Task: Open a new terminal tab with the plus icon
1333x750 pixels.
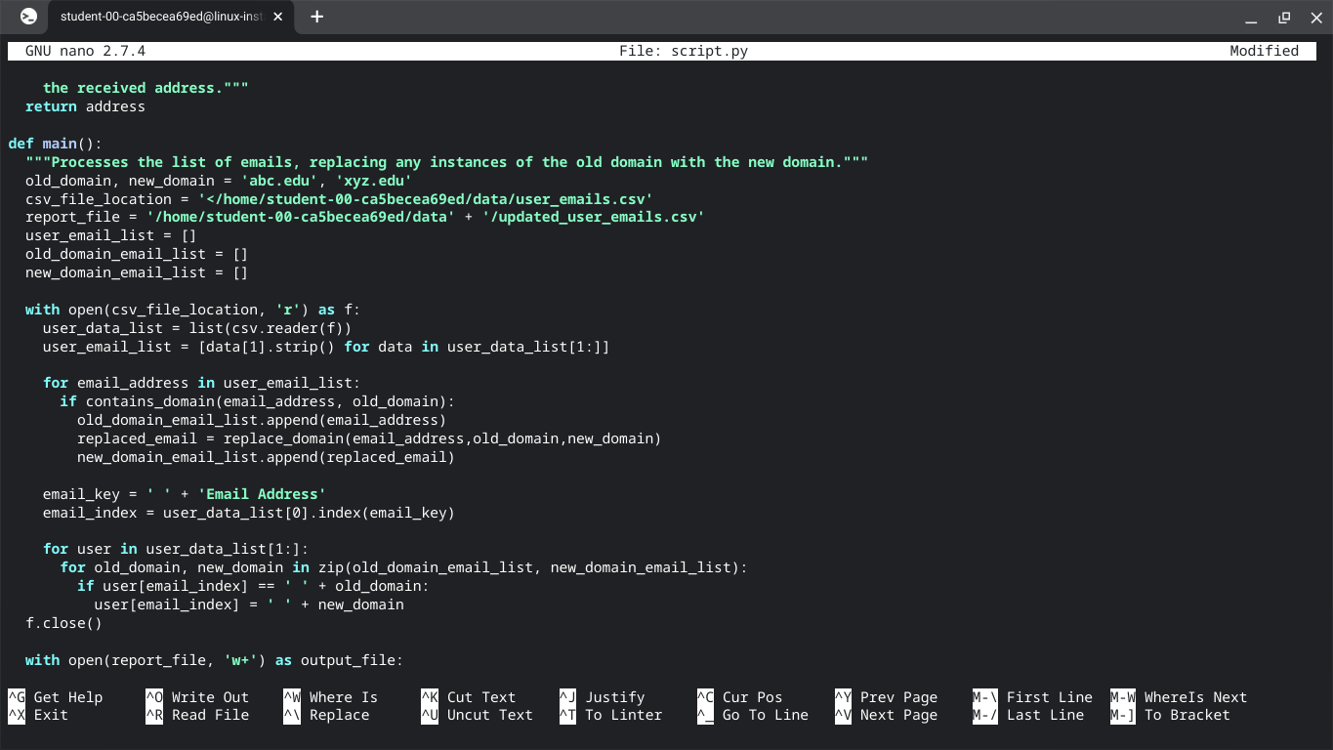Action: pyautogui.click(x=316, y=17)
